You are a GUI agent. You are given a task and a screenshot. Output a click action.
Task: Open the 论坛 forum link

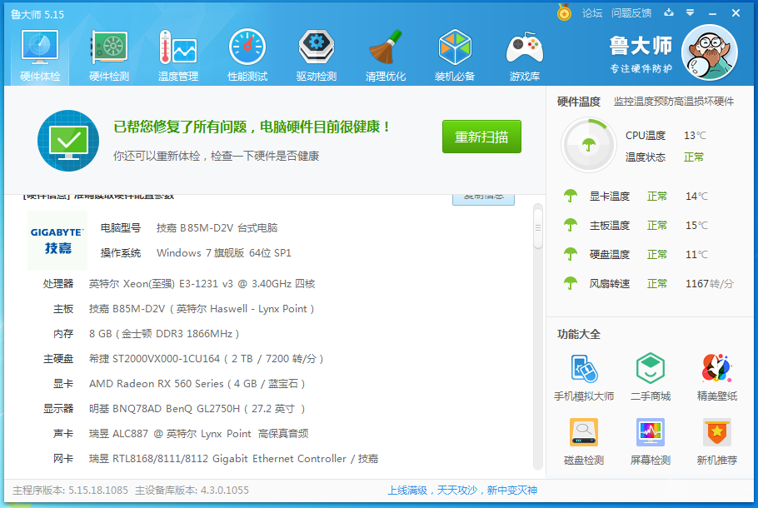point(592,13)
